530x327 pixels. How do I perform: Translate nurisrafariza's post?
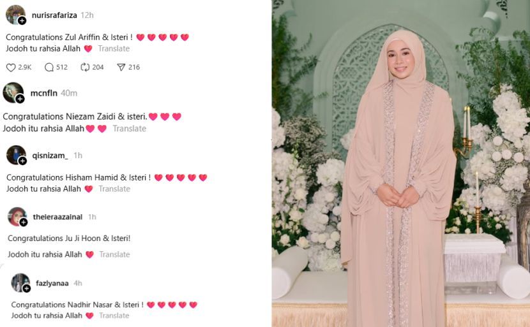(x=114, y=48)
